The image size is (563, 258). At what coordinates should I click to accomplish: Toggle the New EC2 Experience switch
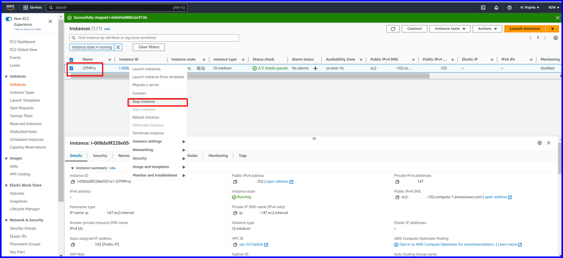click(x=9, y=19)
